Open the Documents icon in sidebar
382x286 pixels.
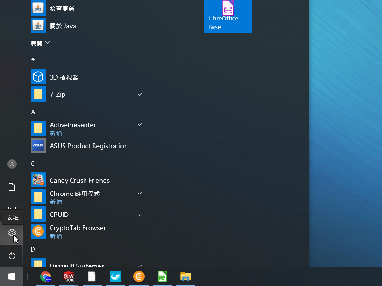click(x=11, y=187)
